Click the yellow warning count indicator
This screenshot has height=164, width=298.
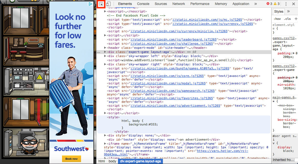[x=276, y=4]
